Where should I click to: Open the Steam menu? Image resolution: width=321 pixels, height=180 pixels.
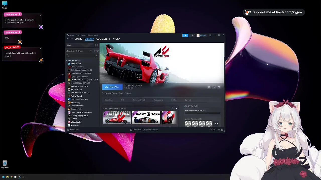[70, 35]
